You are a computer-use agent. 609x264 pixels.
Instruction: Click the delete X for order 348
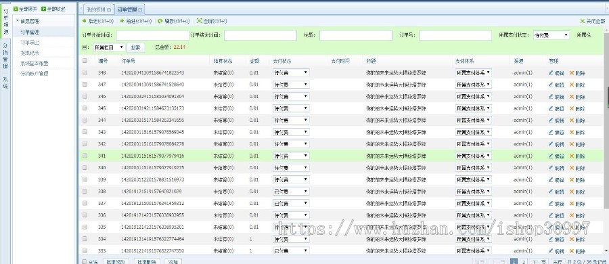click(571, 72)
